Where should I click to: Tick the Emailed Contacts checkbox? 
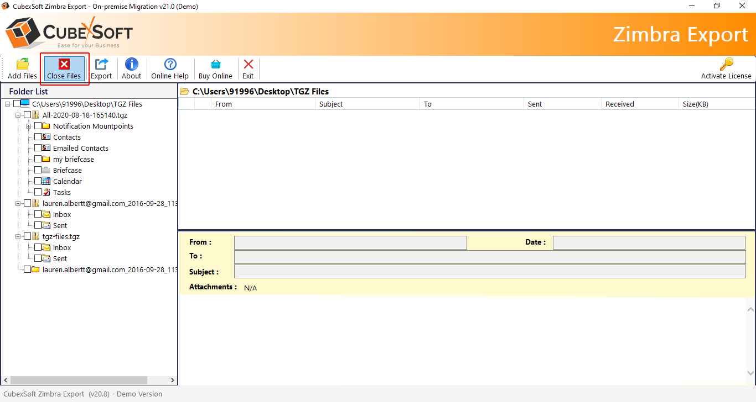tap(38, 148)
